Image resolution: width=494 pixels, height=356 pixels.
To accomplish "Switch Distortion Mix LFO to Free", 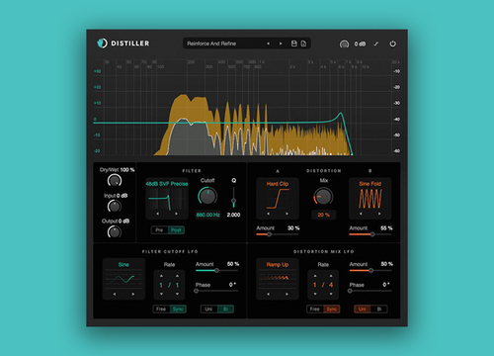I will pos(315,309).
